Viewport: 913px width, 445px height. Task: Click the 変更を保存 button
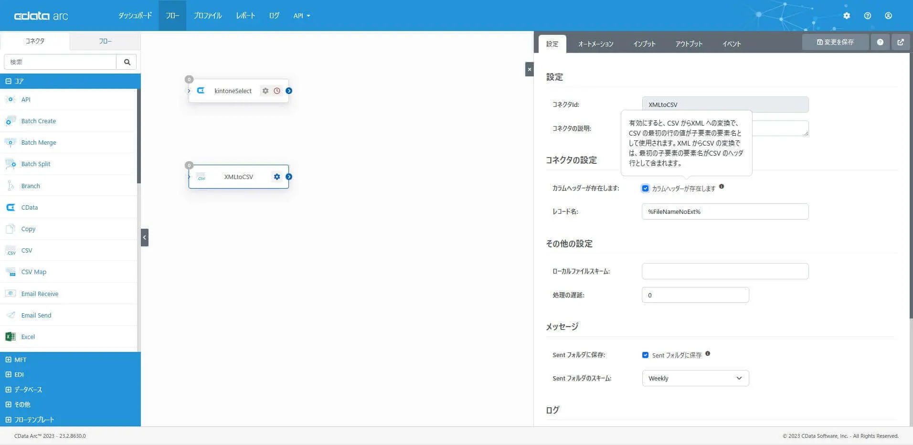pyautogui.click(x=835, y=42)
